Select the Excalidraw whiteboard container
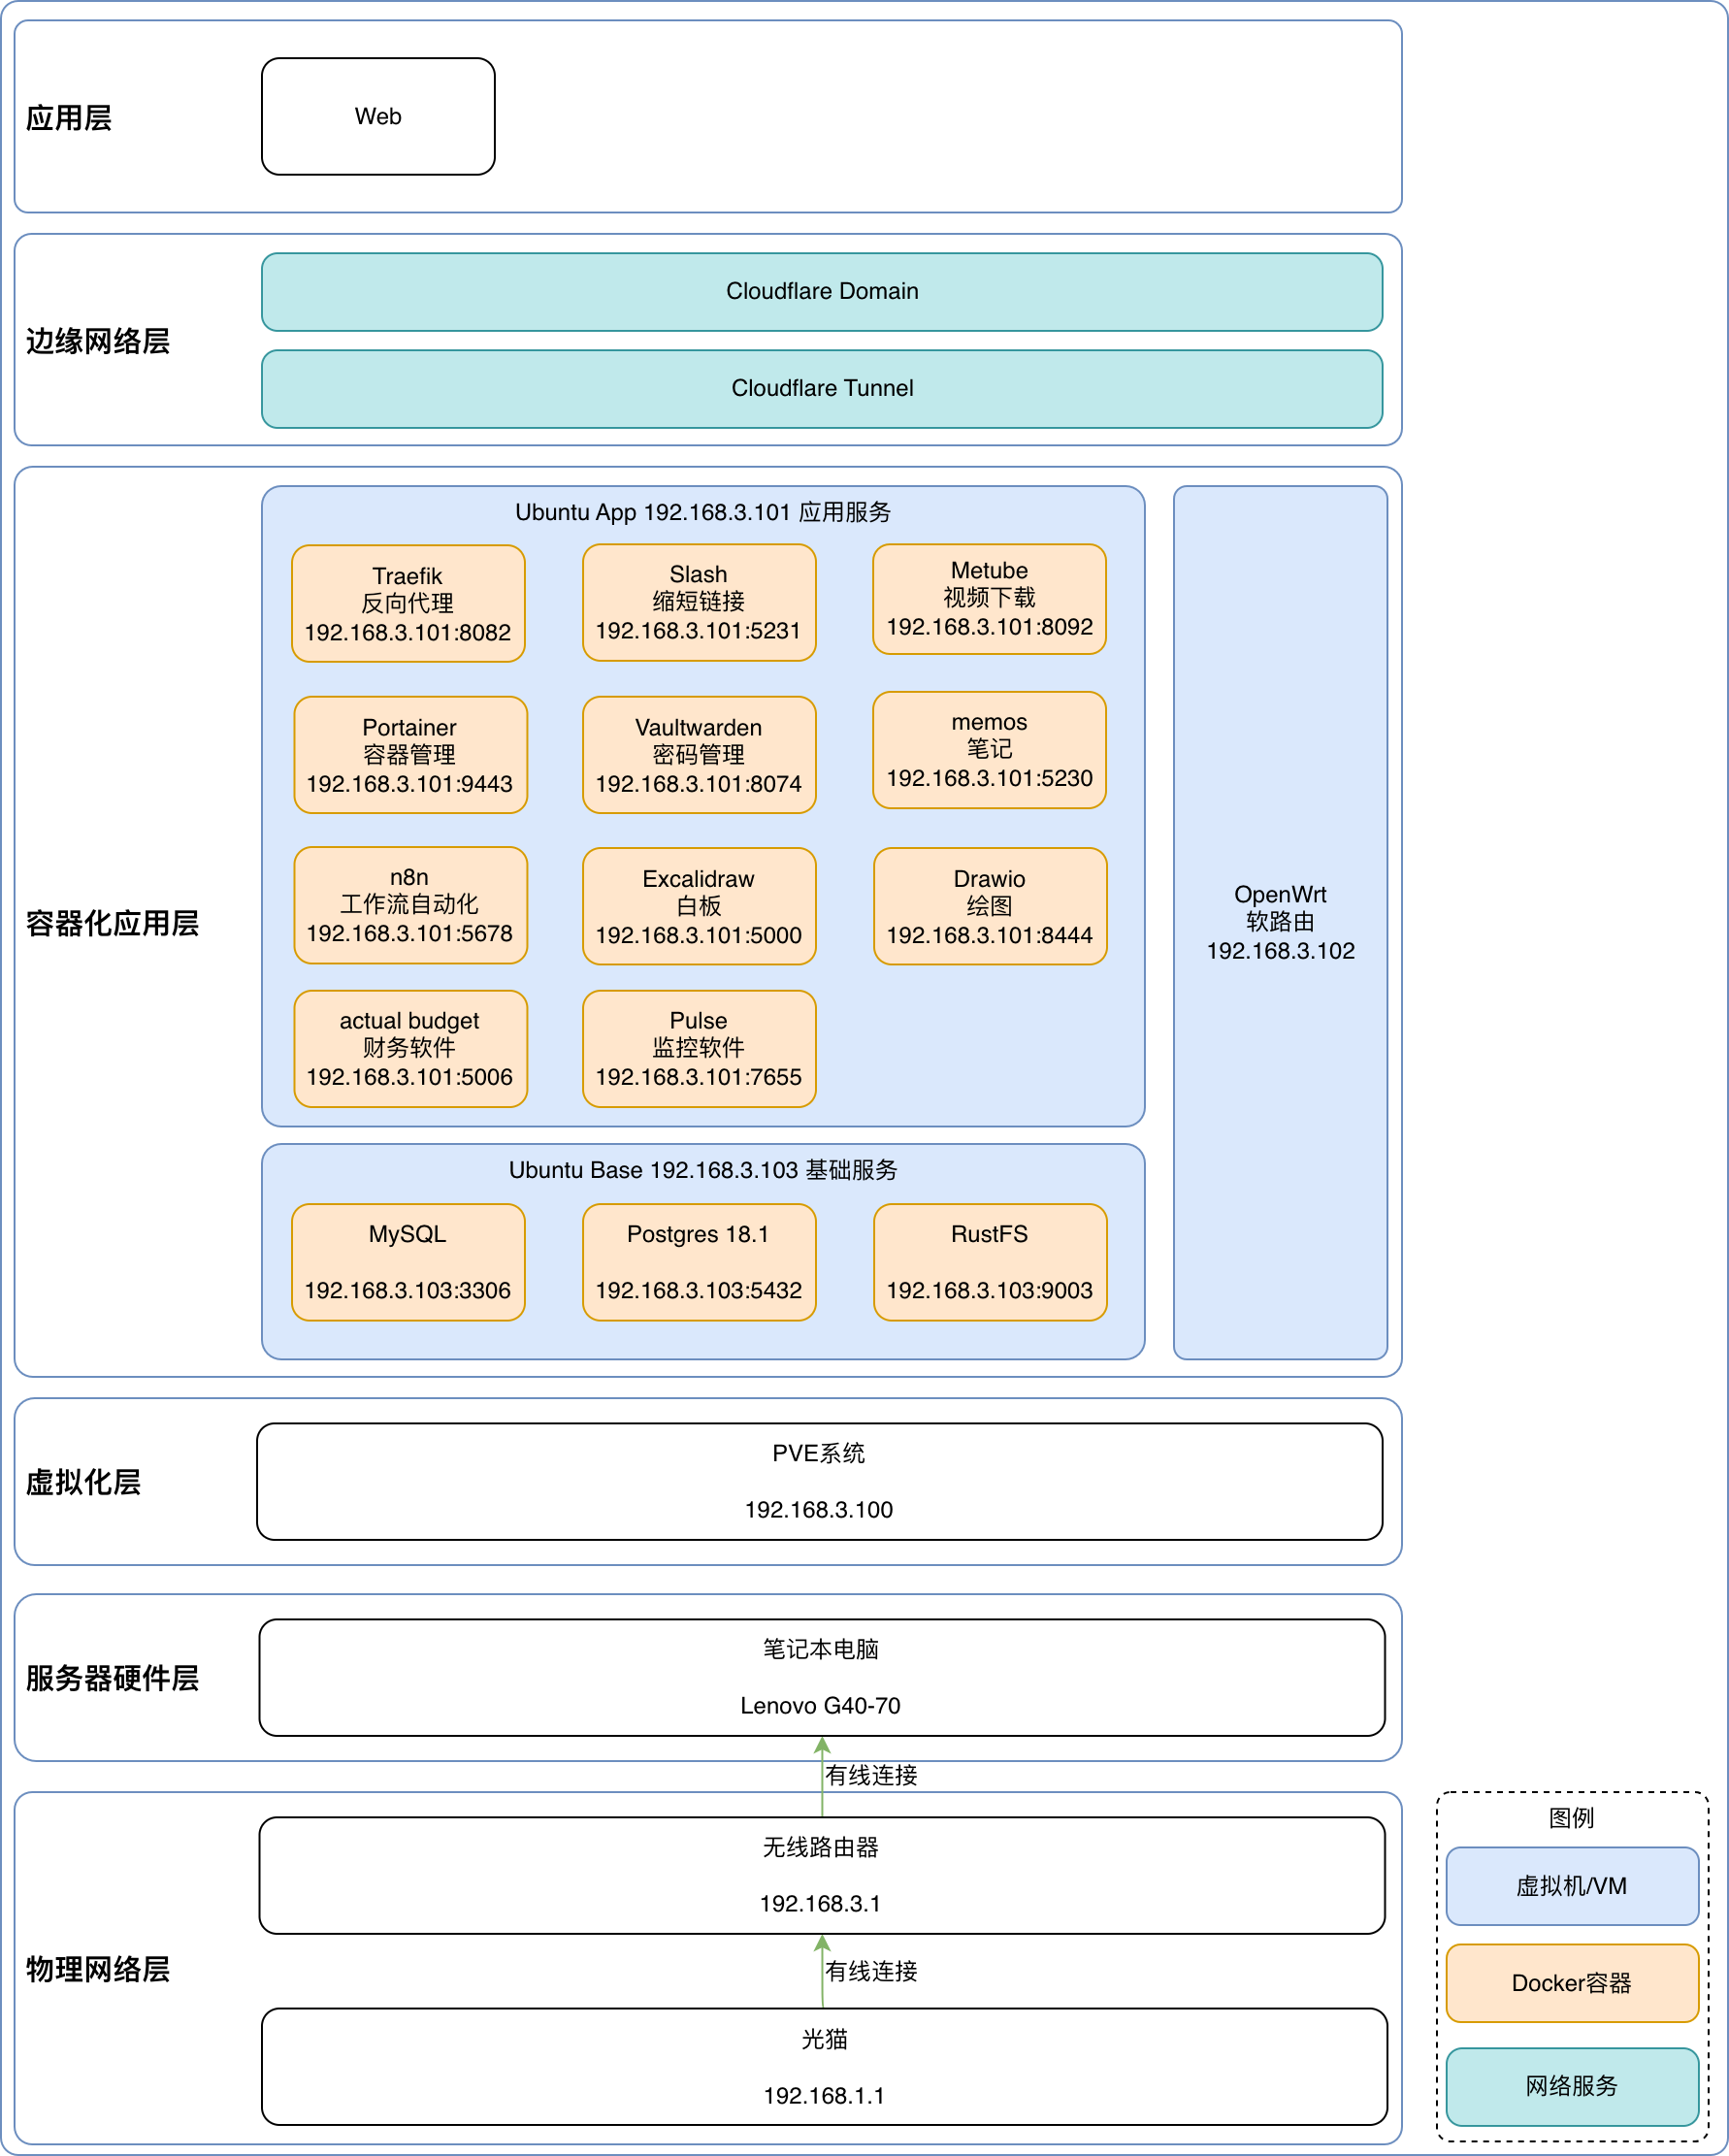 pos(699,906)
